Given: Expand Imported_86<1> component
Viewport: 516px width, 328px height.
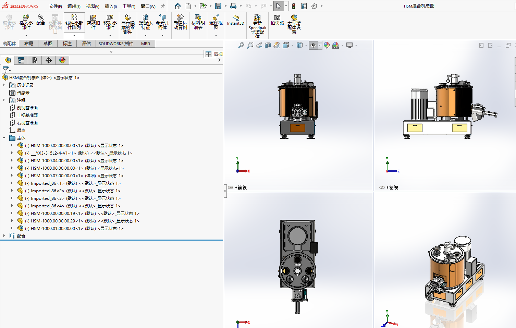Looking at the screenshot, I should coord(12,183).
